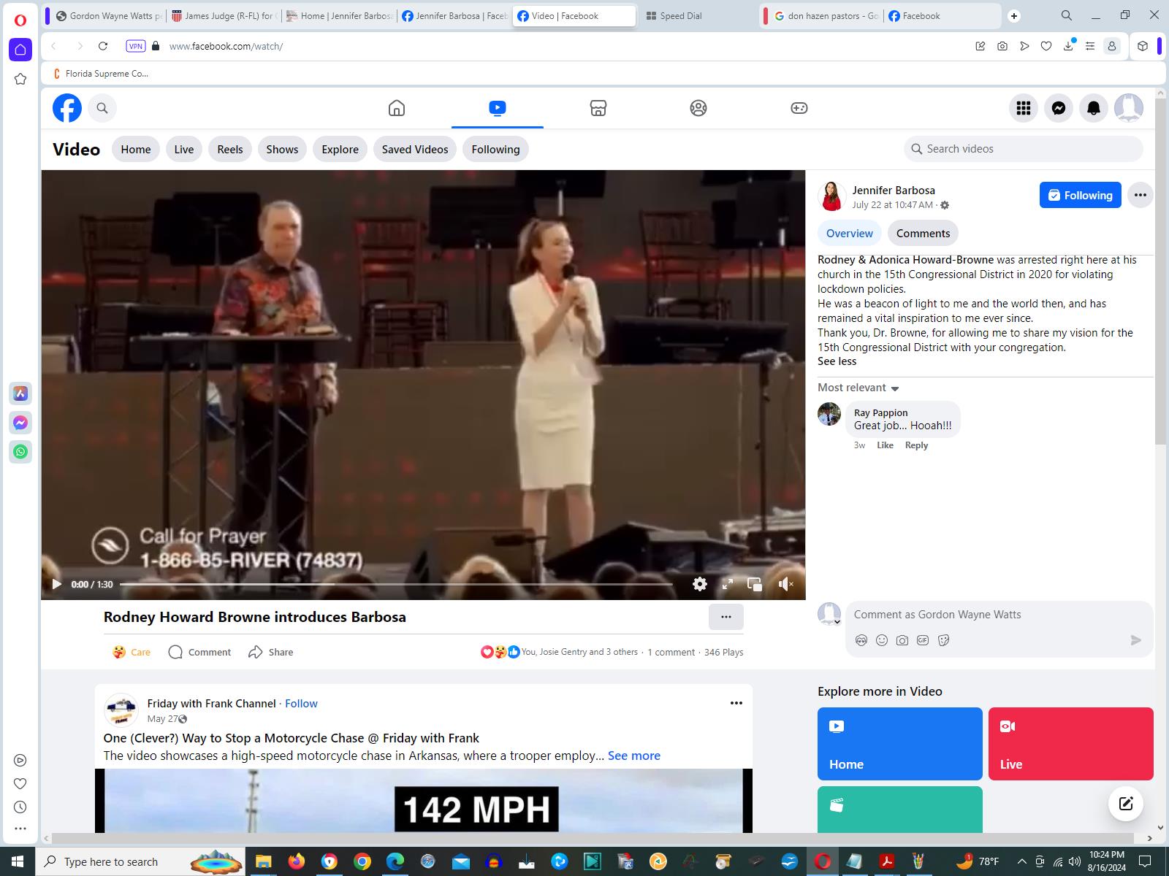Open the Home tile in Explore more
1169x876 pixels.
coord(900,744)
